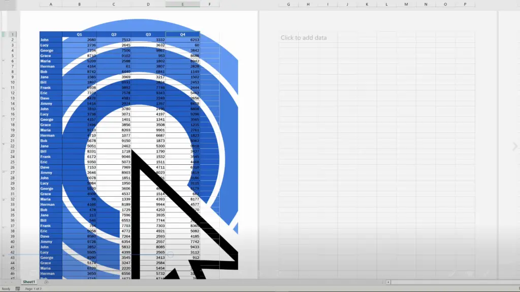Select the cell containing 9046
Viewport: 520px width, 292px height.
point(114,157)
